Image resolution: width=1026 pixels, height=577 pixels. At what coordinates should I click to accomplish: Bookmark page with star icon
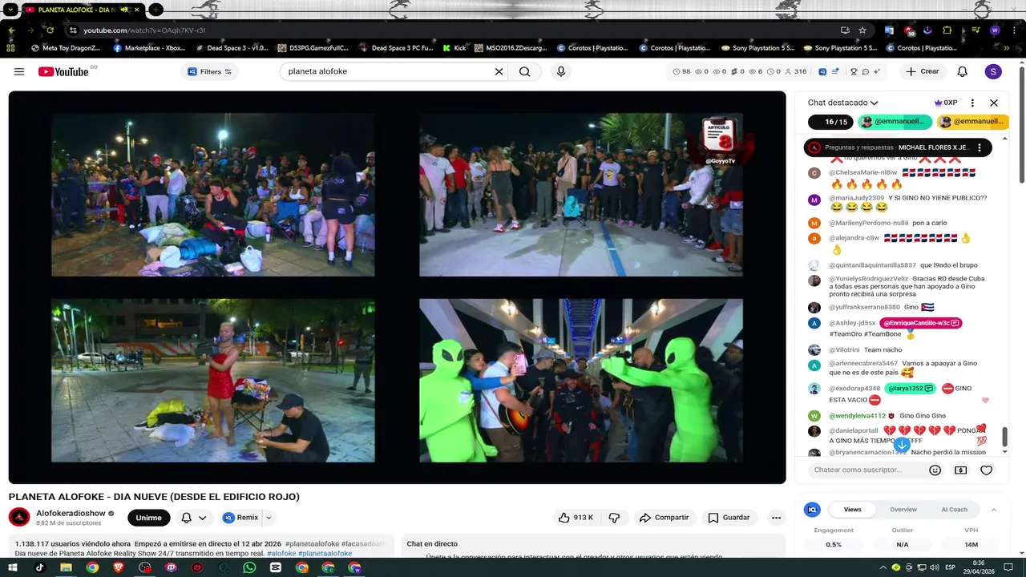click(x=862, y=30)
